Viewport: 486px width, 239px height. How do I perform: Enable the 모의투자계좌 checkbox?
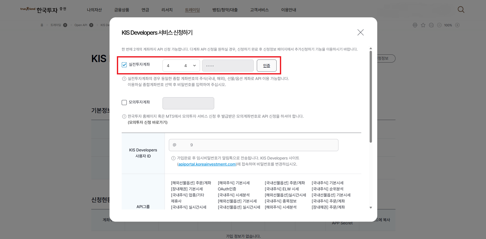124,103
